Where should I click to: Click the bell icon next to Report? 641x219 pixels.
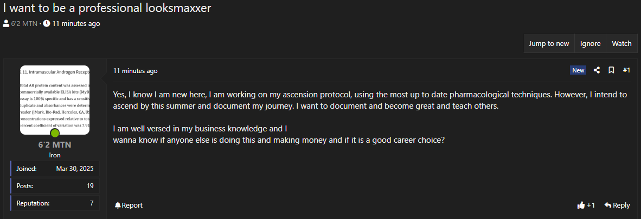(x=118, y=205)
